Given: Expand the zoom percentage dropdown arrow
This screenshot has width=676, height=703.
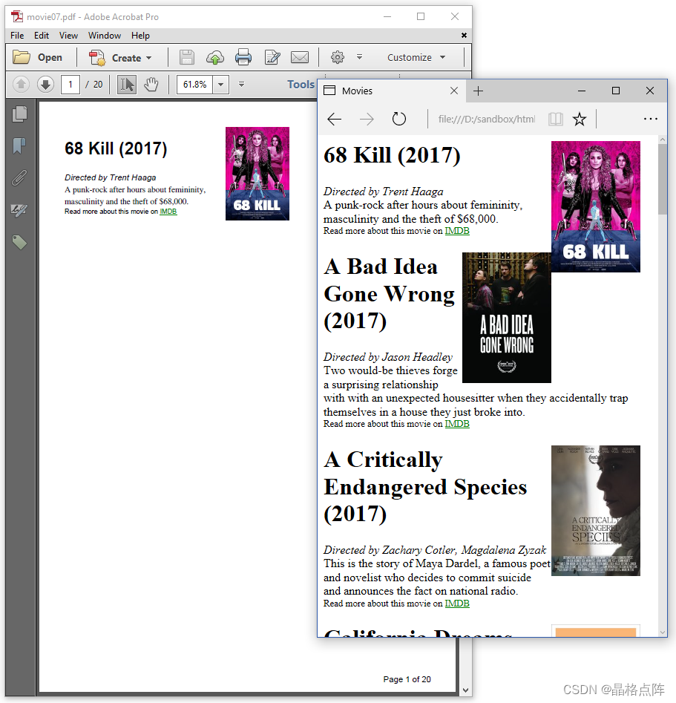Looking at the screenshot, I should tap(221, 85).
